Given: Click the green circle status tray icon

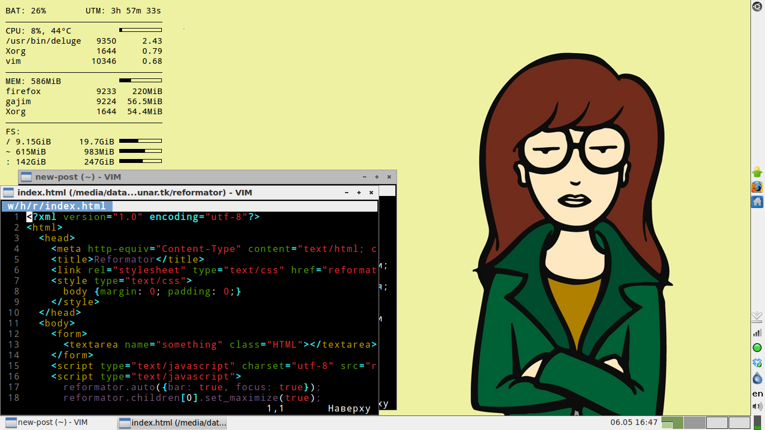Looking at the screenshot, I should tap(757, 348).
